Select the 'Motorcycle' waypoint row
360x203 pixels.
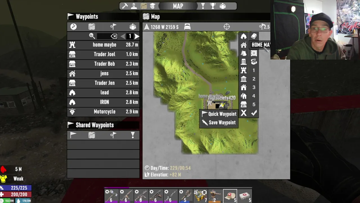tap(103, 112)
